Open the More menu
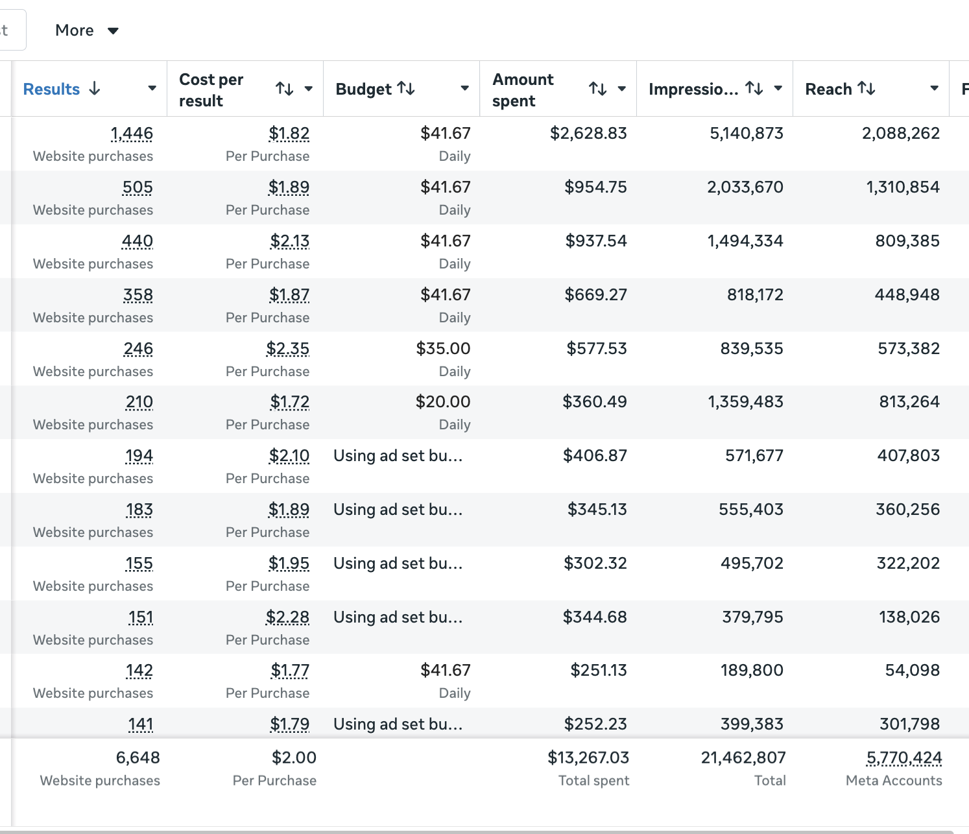Viewport: 969px width, 834px height. pyautogui.click(x=87, y=30)
